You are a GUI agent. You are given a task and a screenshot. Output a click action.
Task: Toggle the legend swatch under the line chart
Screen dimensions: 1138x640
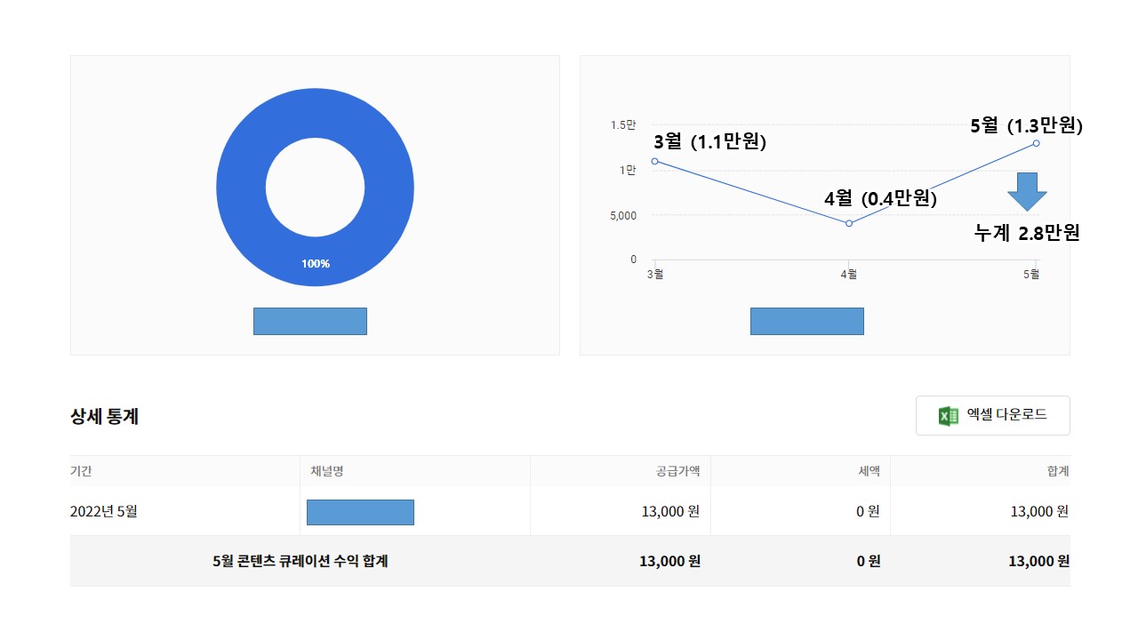point(807,321)
